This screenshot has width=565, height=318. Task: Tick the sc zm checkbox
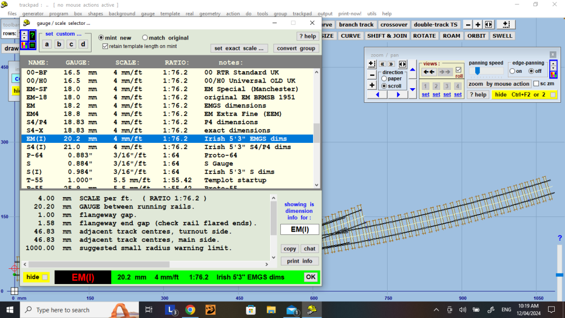tap(537, 84)
